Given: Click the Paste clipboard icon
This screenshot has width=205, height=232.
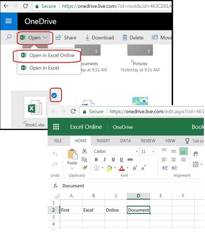Looking at the screenshot, I should (72, 154).
